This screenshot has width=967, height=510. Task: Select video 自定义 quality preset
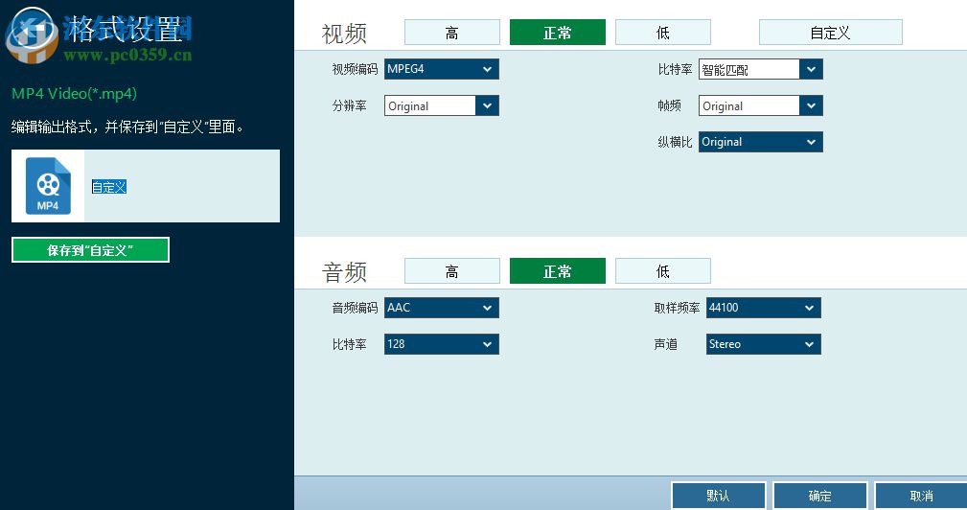point(830,33)
